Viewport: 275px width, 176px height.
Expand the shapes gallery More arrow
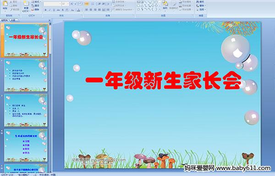(x=160, y=10)
